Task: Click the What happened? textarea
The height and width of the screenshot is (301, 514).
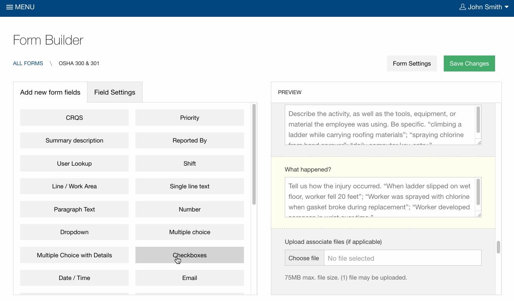Action: pos(383,197)
